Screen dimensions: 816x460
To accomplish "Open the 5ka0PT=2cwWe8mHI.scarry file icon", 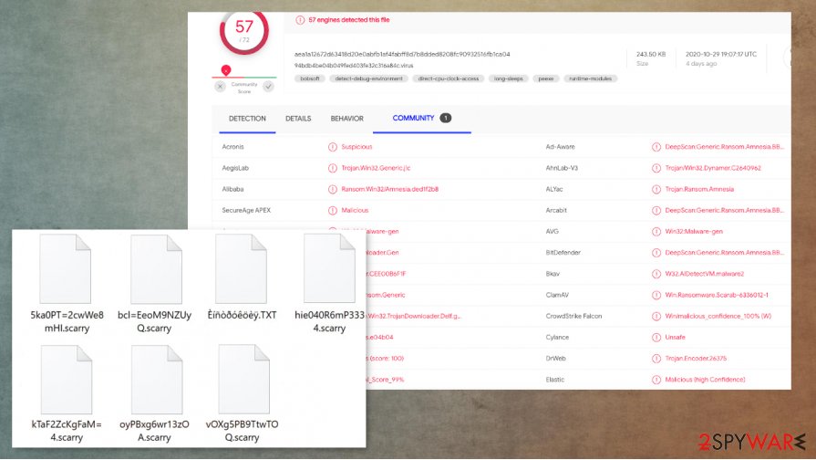I will point(66,269).
